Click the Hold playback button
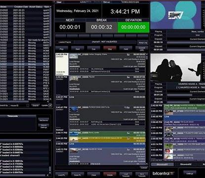The image size is (205, 178). click(x=126, y=49)
